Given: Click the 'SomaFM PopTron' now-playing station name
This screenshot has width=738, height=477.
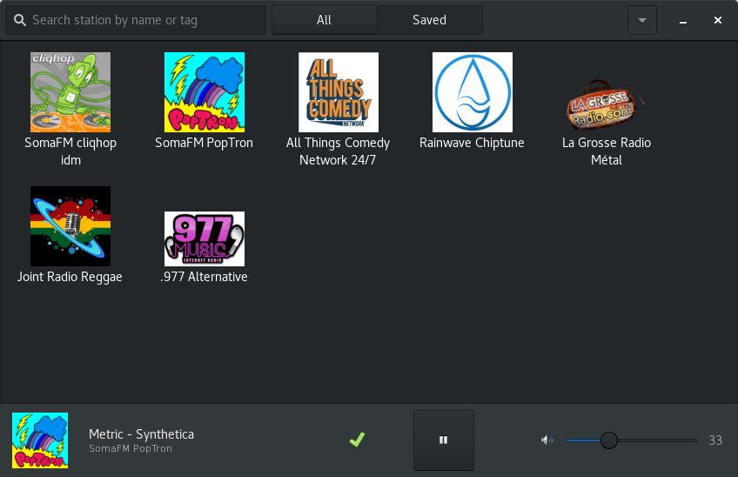Looking at the screenshot, I should (x=131, y=449).
